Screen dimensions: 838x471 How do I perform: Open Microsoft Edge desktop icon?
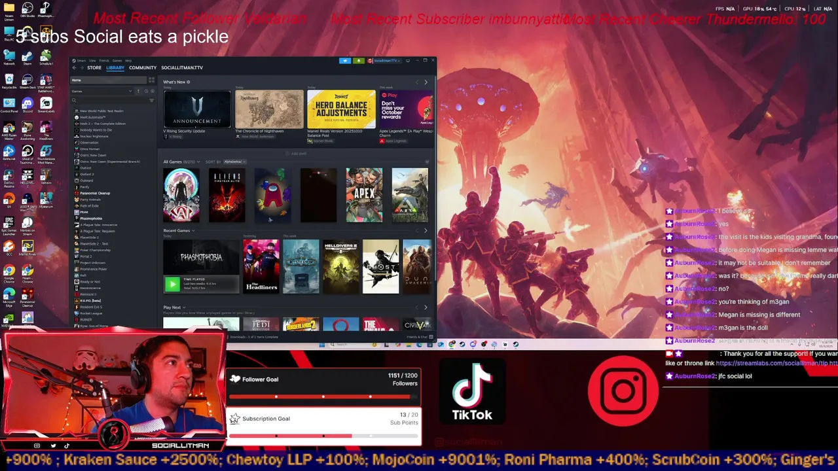click(9, 296)
